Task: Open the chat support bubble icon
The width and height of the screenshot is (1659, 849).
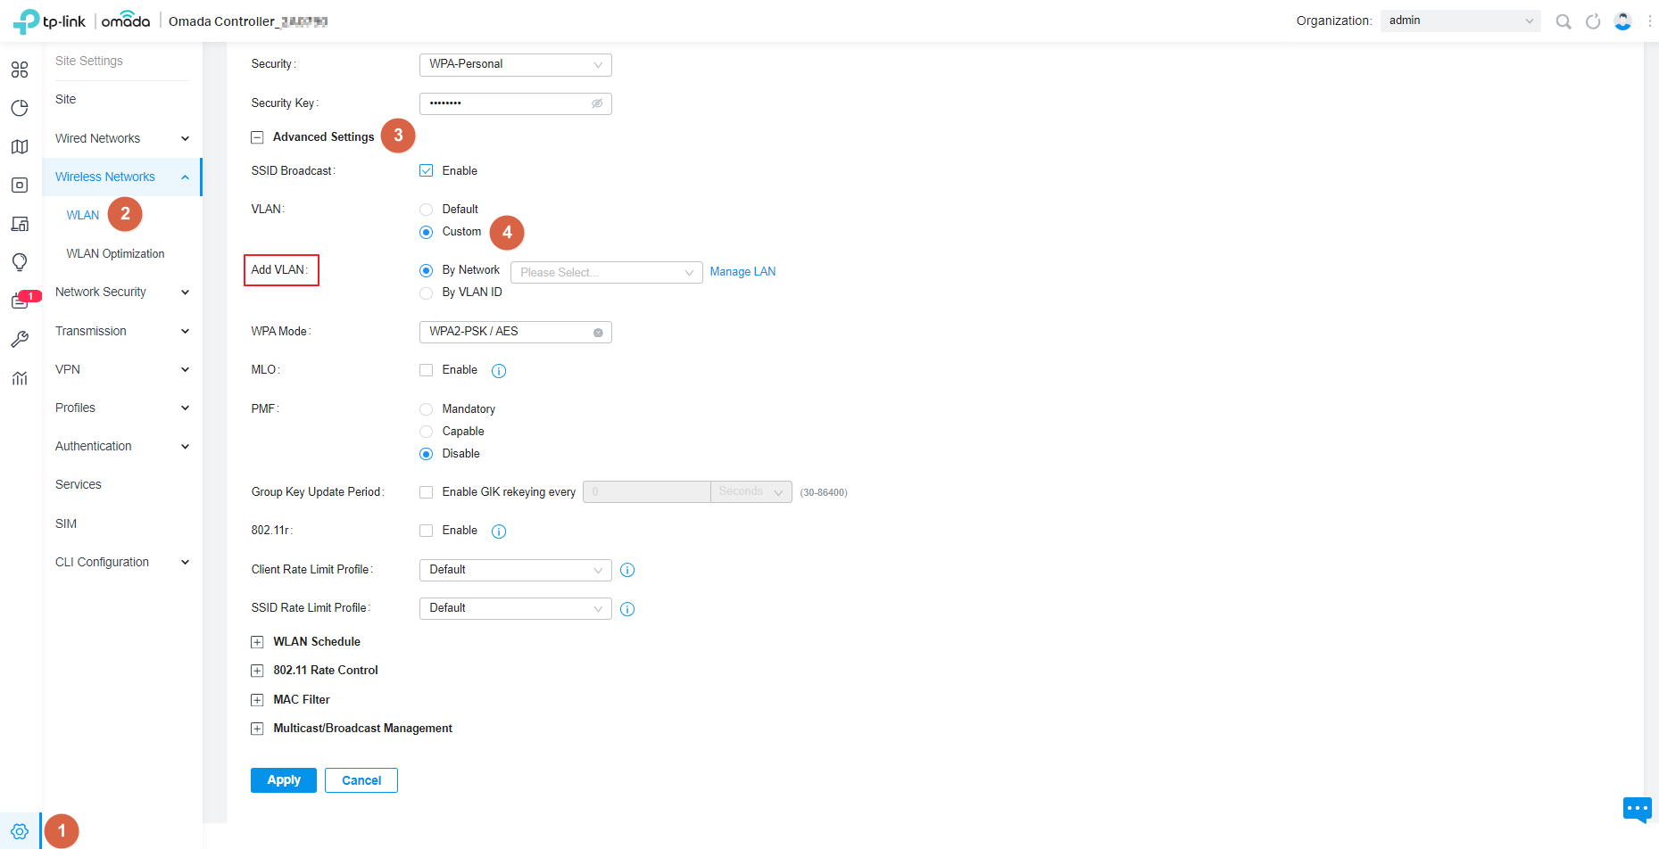Action: click(x=1638, y=809)
